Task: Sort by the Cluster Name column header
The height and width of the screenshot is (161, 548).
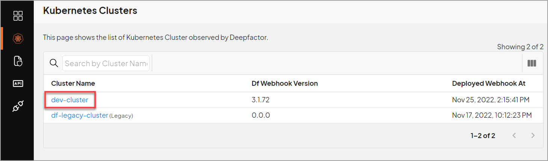Action: click(73, 84)
